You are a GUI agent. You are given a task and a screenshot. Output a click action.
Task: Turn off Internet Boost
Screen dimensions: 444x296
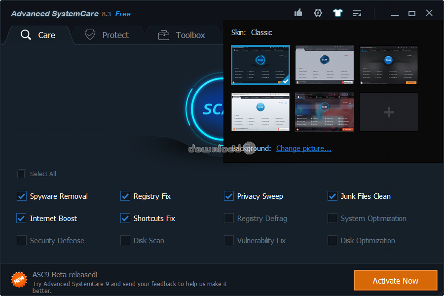click(22, 218)
